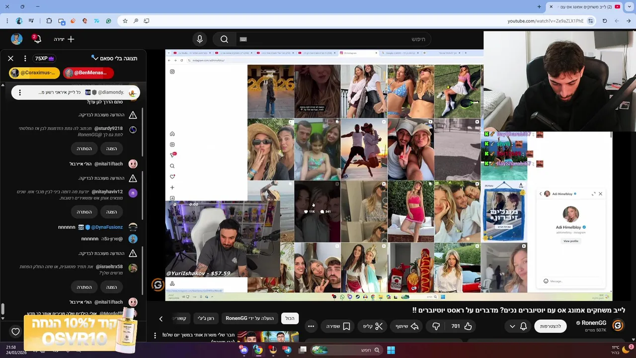Share the video (שיתוף)
The width and height of the screenshot is (636, 358).
407,326
